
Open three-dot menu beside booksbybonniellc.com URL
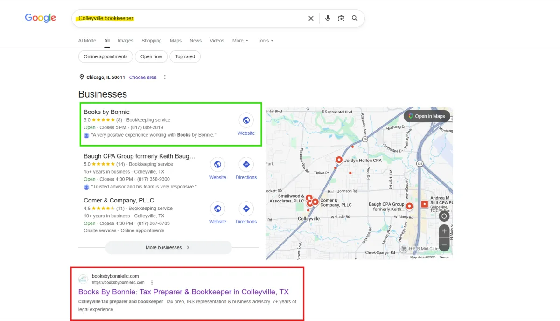point(152,282)
